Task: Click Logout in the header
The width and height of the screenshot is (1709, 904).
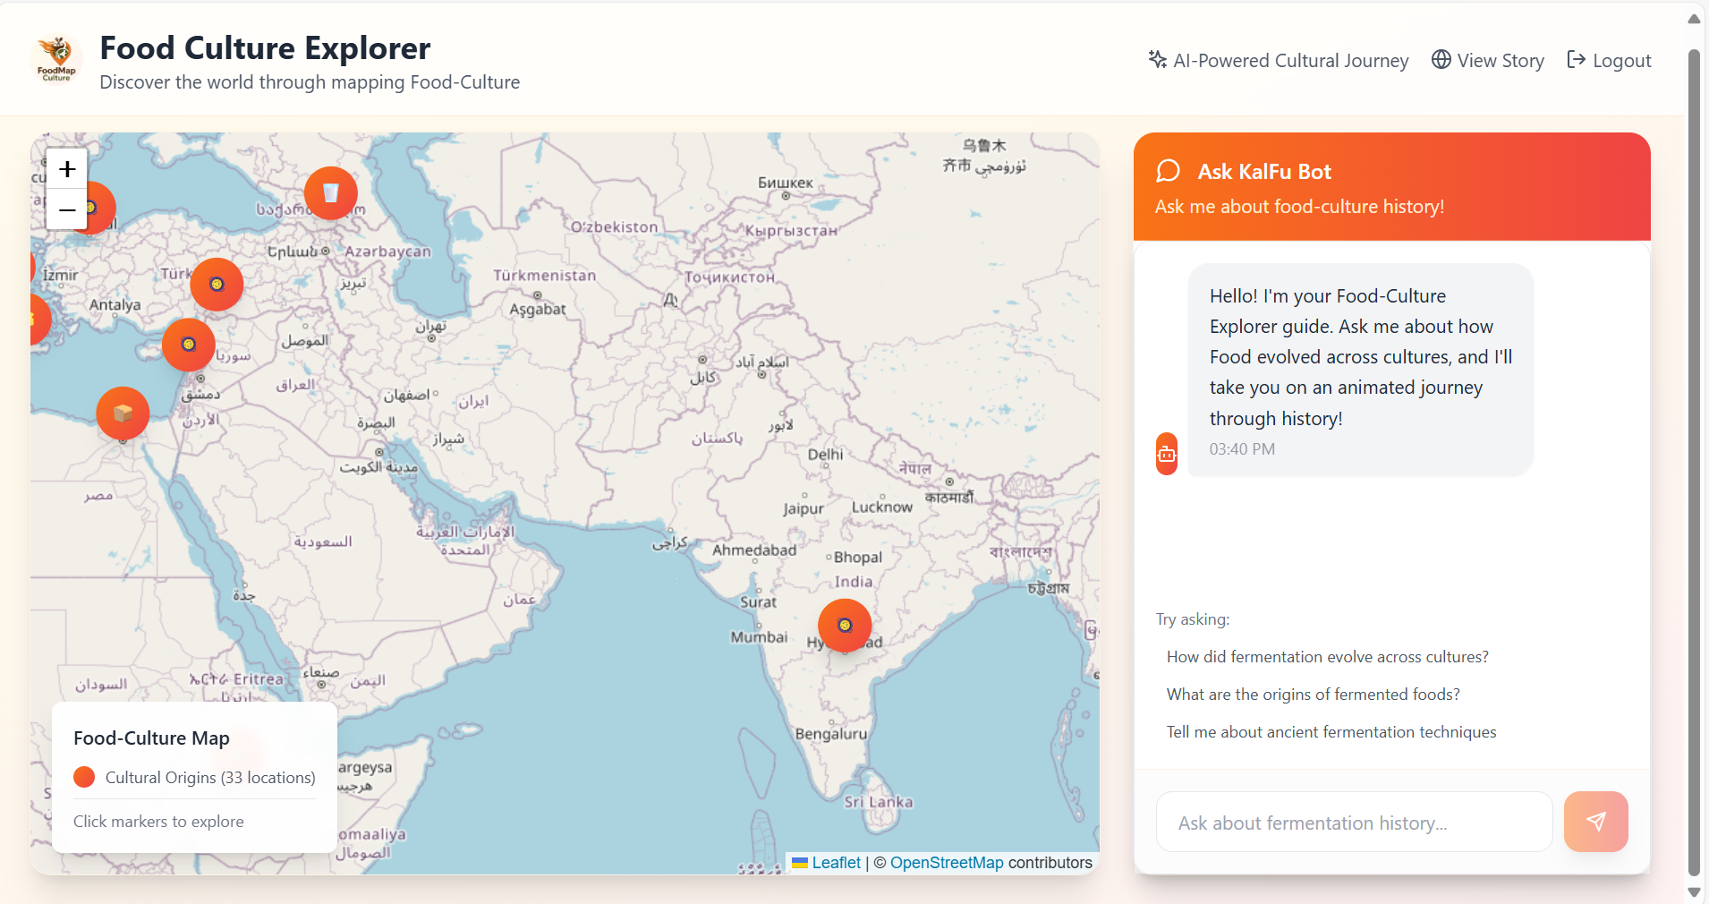Action: click(1621, 60)
